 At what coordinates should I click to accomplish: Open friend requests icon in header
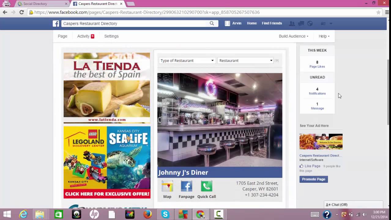(x=292, y=24)
